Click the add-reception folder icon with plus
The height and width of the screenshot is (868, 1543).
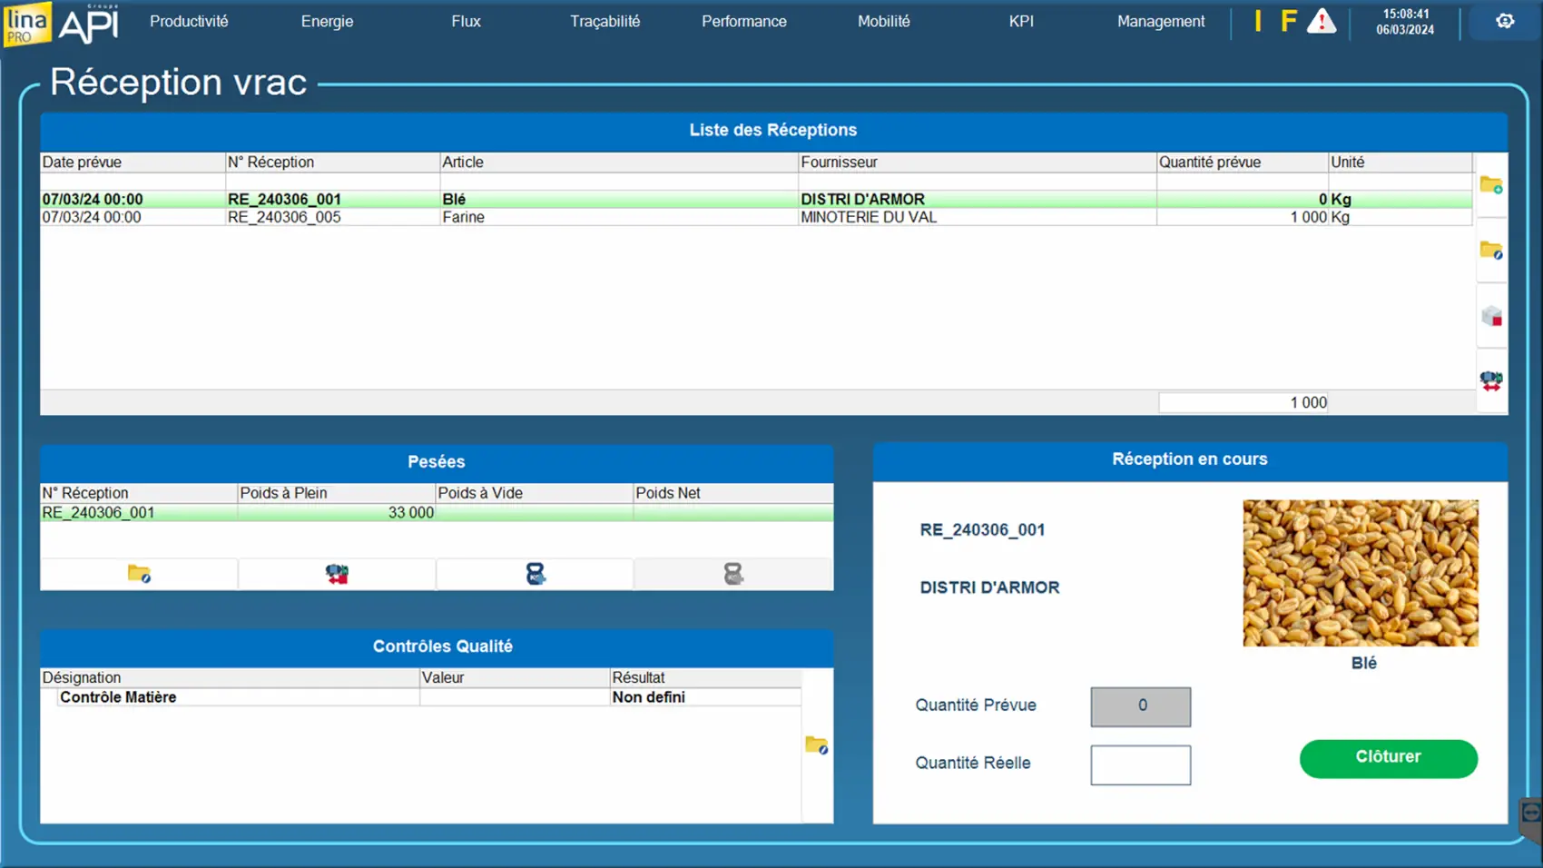pos(1490,185)
